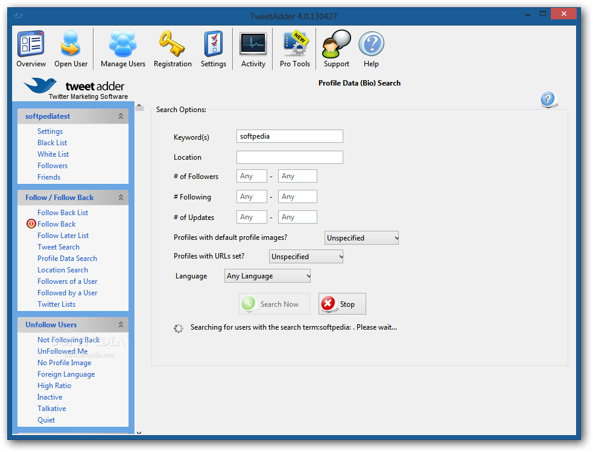This screenshot has width=593, height=452.
Task: Click the app icon in the title bar
Action: [17, 16]
